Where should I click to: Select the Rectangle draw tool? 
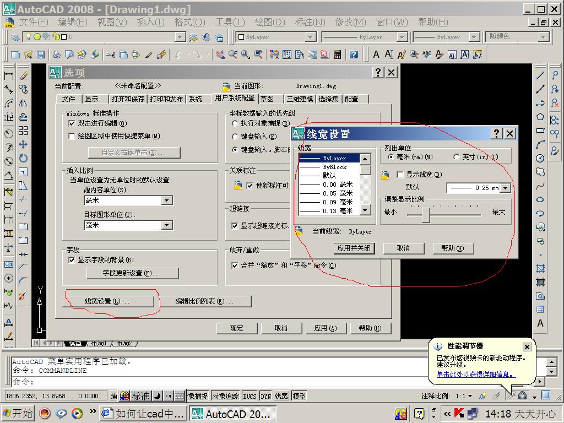(x=540, y=131)
